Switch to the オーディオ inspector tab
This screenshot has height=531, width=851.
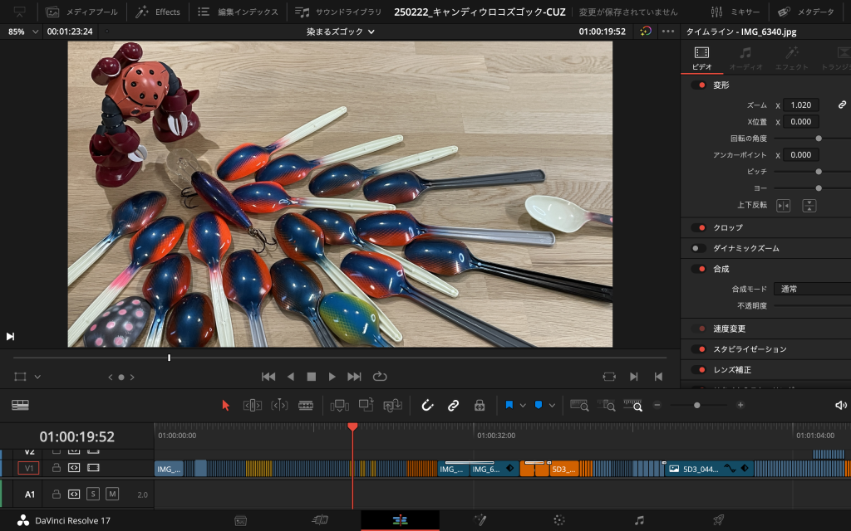point(745,57)
